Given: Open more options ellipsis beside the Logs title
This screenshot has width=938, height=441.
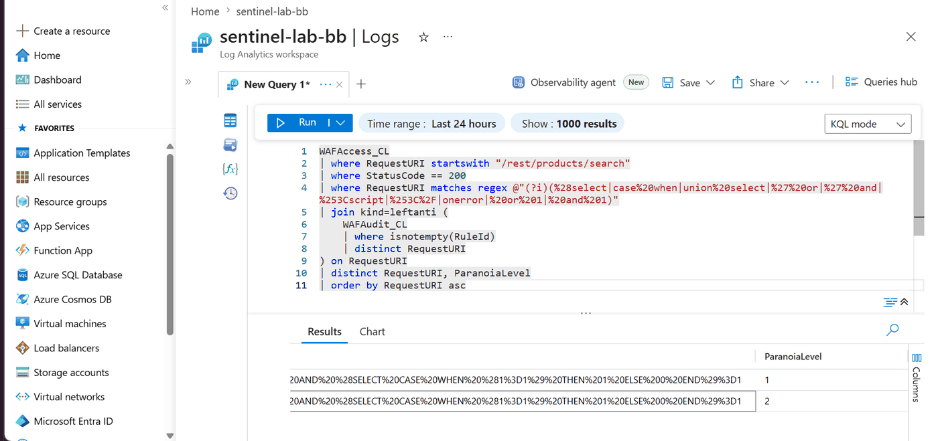Looking at the screenshot, I should [x=448, y=37].
